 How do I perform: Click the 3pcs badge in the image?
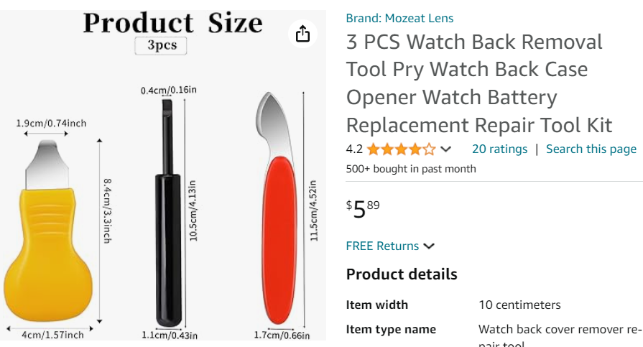161,45
